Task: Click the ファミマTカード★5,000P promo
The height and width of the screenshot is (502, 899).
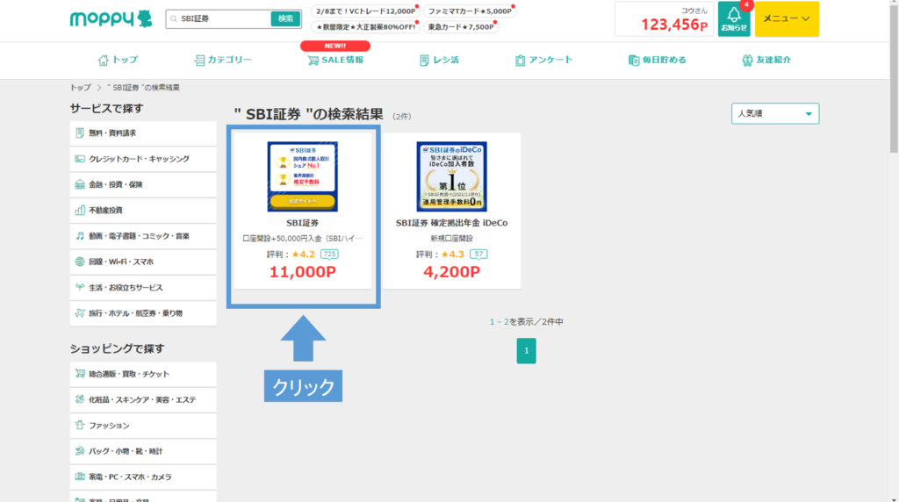Action: click(470, 11)
